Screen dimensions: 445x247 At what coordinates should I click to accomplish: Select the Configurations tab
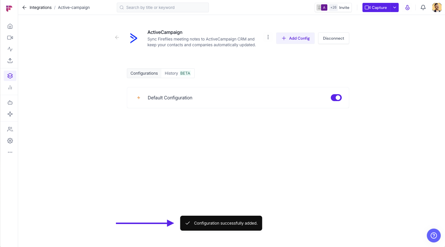pos(144,73)
